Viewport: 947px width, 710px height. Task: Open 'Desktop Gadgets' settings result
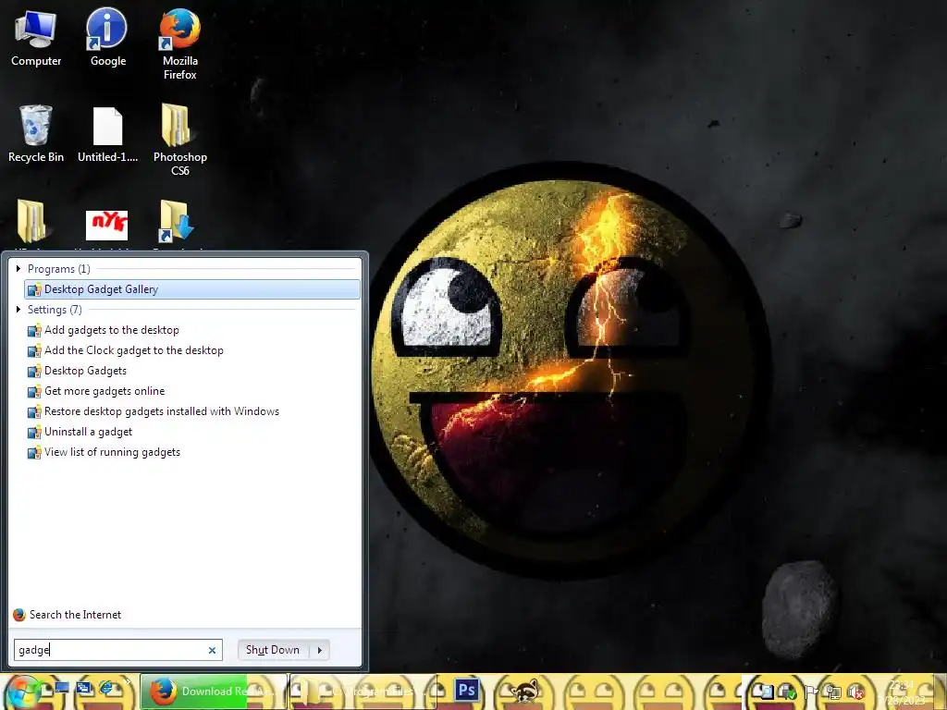pos(192,371)
